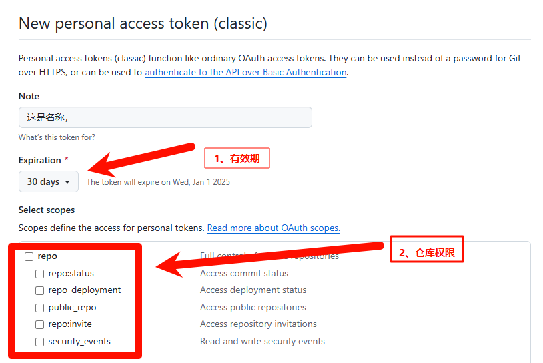
Task: Click the Note text input field
Action: pos(165,117)
